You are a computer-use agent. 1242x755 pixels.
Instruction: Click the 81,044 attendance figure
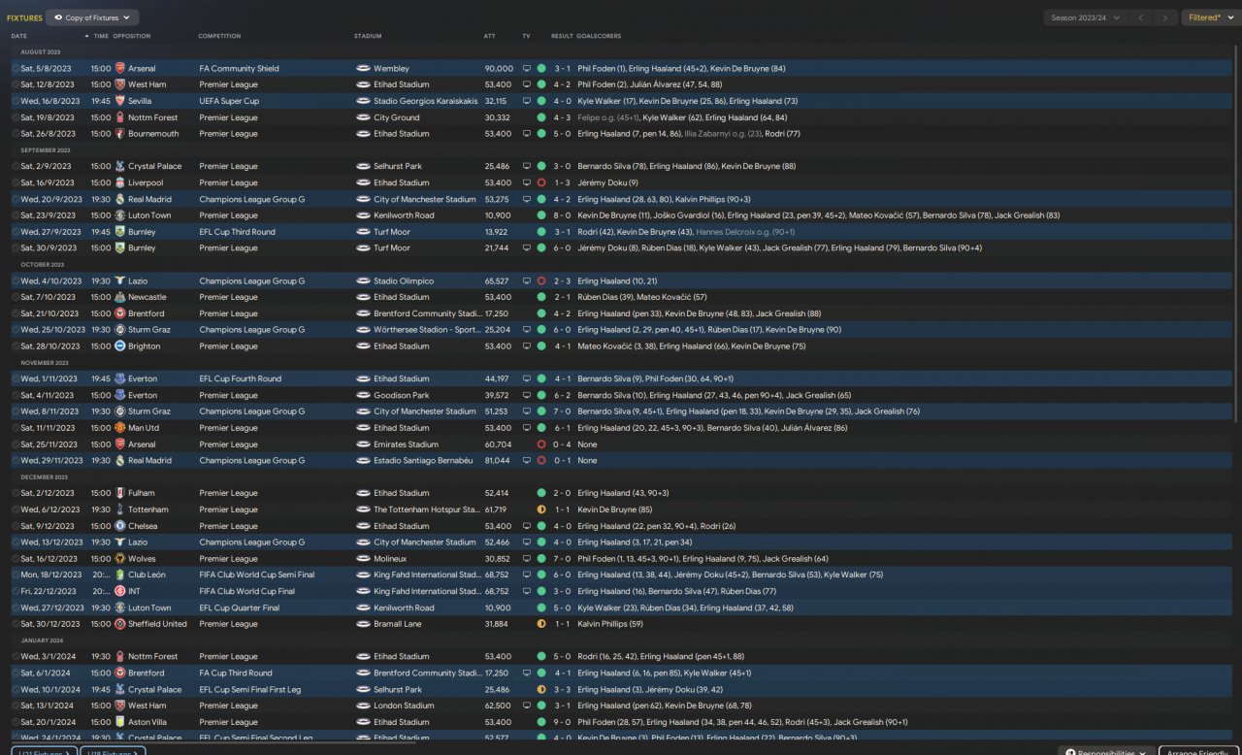click(496, 461)
